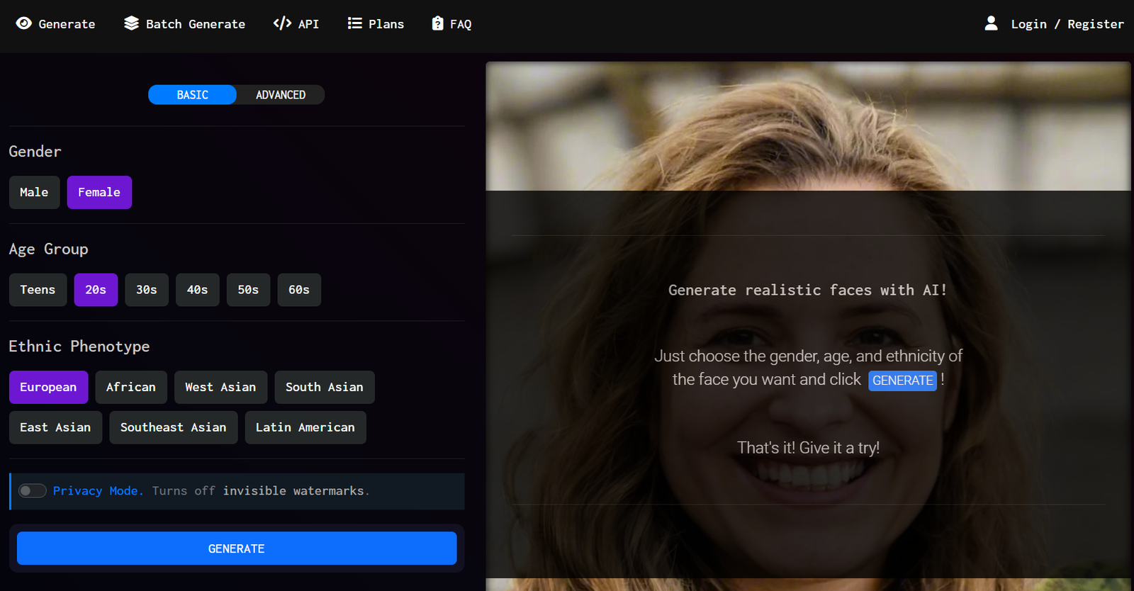This screenshot has height=591, width=1134.
Task: Select Southeast Asian ethnic phenotype
Action: click(x=174, y=427)
